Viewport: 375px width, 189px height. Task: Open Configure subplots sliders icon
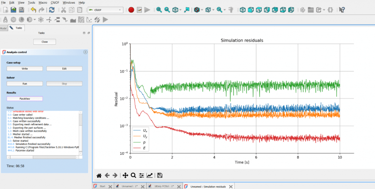(141, 175)
